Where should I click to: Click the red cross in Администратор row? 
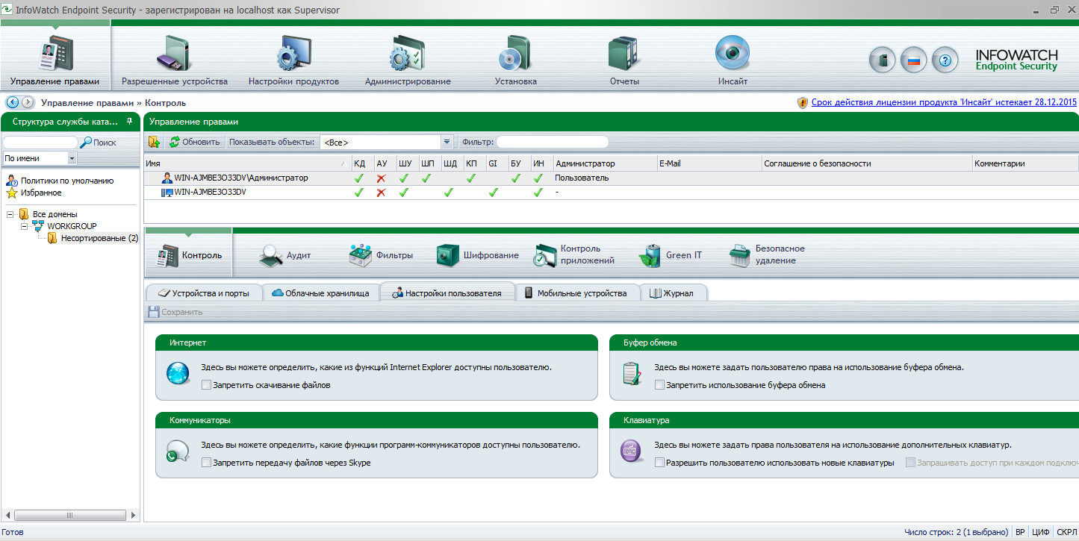(x=381, y=178)
